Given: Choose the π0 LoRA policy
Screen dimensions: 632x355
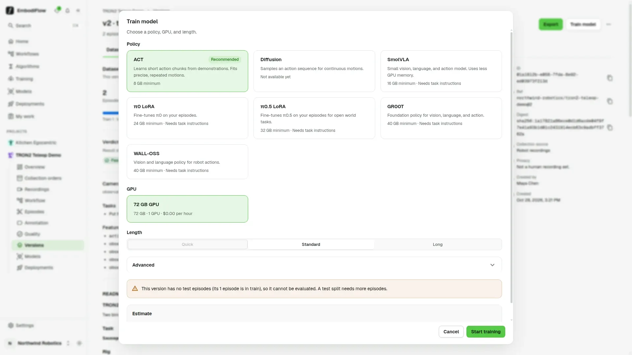Looking at the screenshot, I should coord(187,118).
